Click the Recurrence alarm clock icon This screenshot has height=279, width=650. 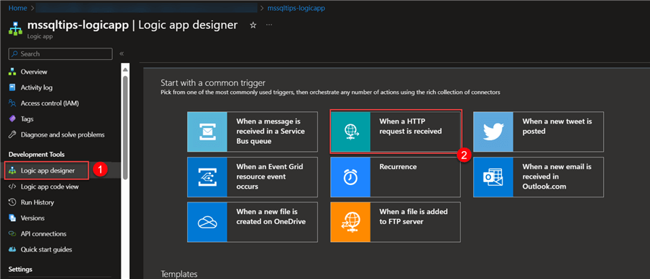[x=351, y=177]
